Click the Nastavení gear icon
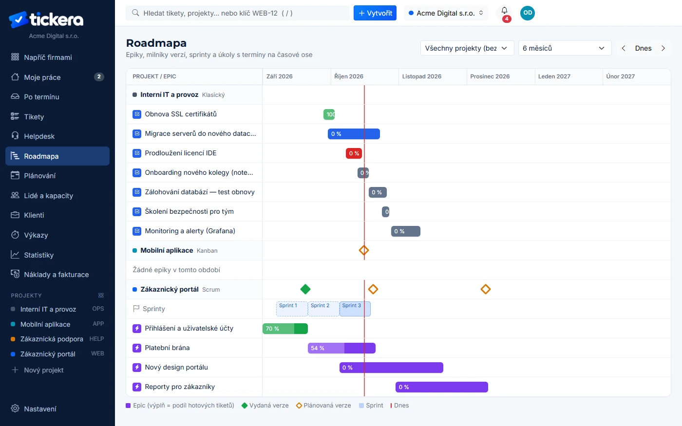The width and height of the screenshot is (682, 426). pyautogui.click(x=15, y=408)
